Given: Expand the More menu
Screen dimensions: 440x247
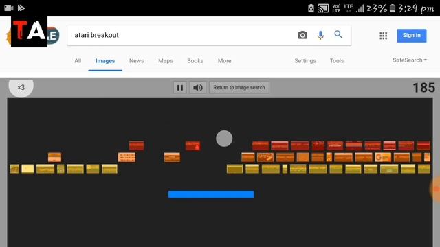Looking at the screenshot, I should click(x=225, y=61).
